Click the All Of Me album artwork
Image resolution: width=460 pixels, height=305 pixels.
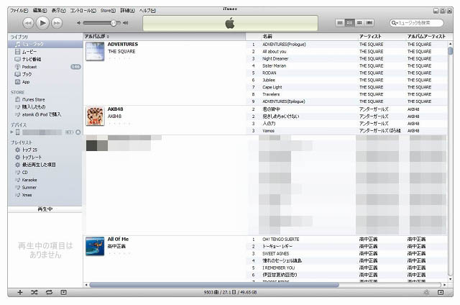(x=95, y=246)
